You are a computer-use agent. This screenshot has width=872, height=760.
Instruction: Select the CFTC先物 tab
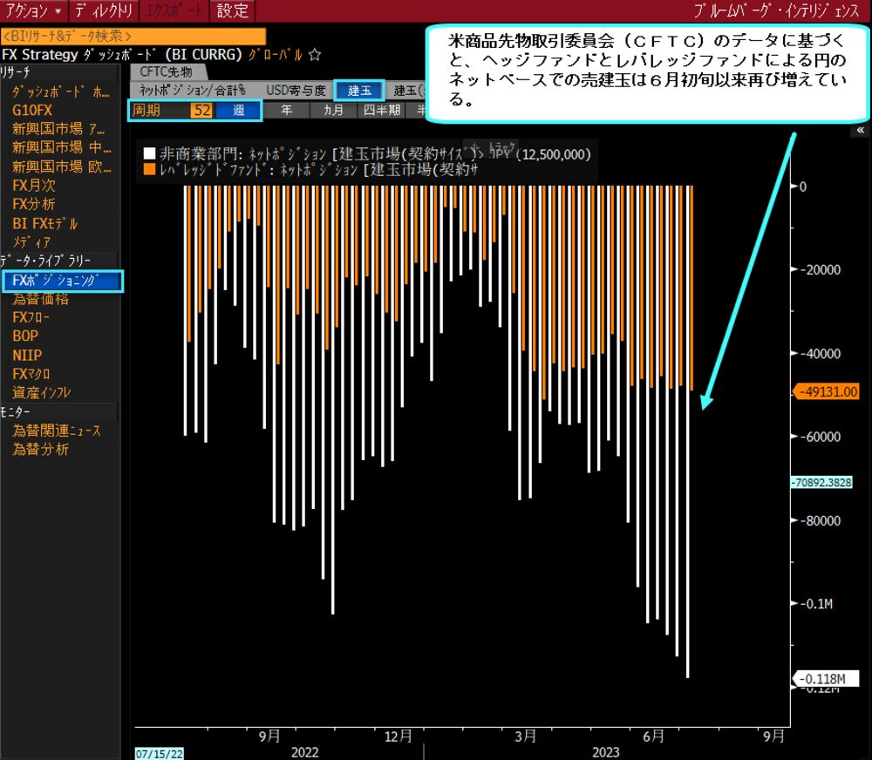click(167, 71)
